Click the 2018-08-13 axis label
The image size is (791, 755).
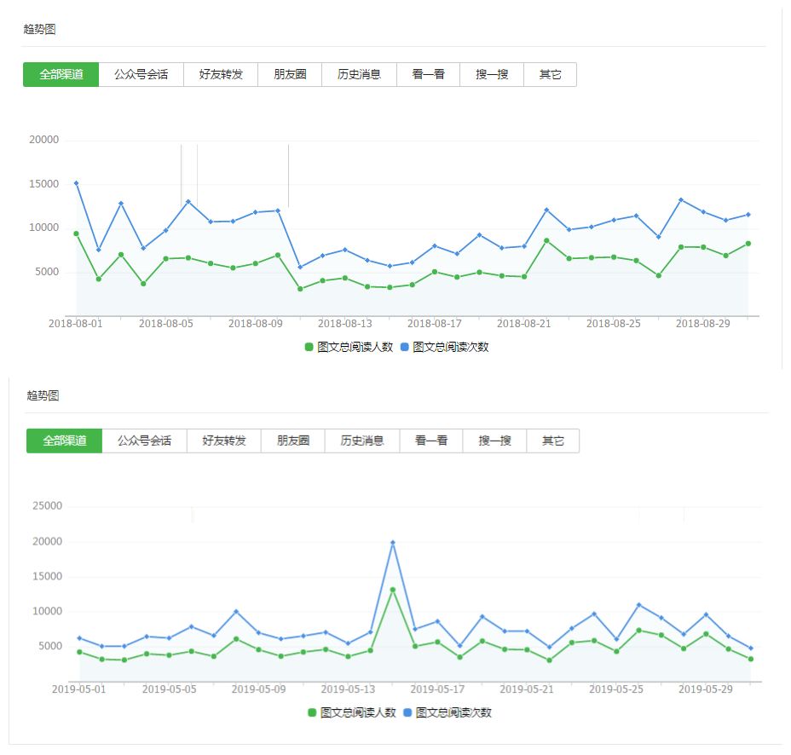tap(345, 324)
